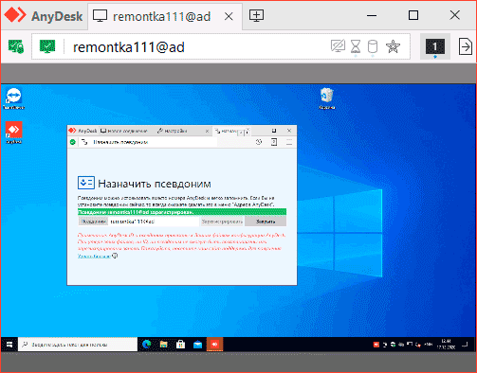Click the hourglass icon in the address bar

coord(356,46)
